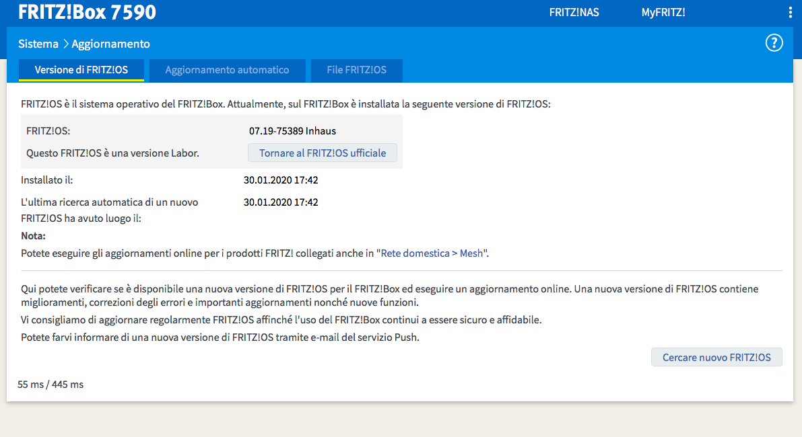The height and width of the screenshot is (437, 802).
Task: Select the Versione di FRITZ!OS tab
Action: 81,70
